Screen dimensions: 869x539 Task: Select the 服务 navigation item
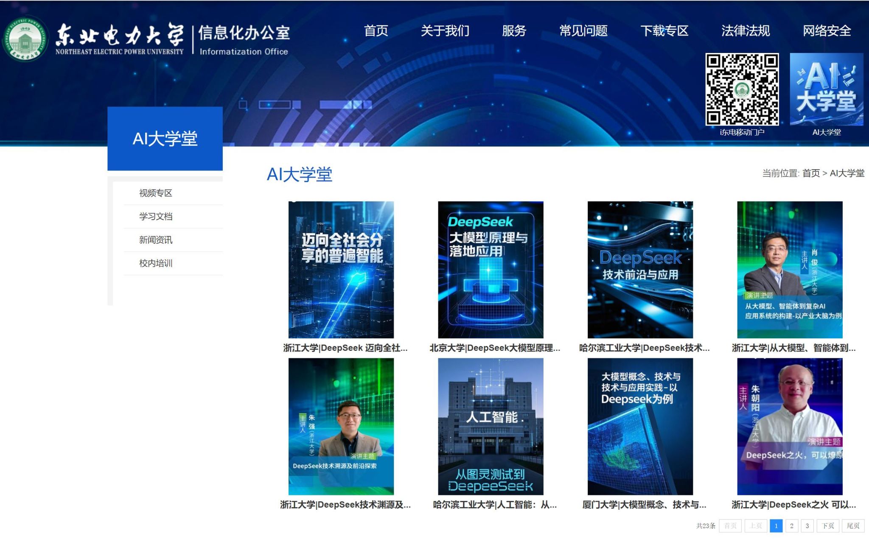coord(514,31)
